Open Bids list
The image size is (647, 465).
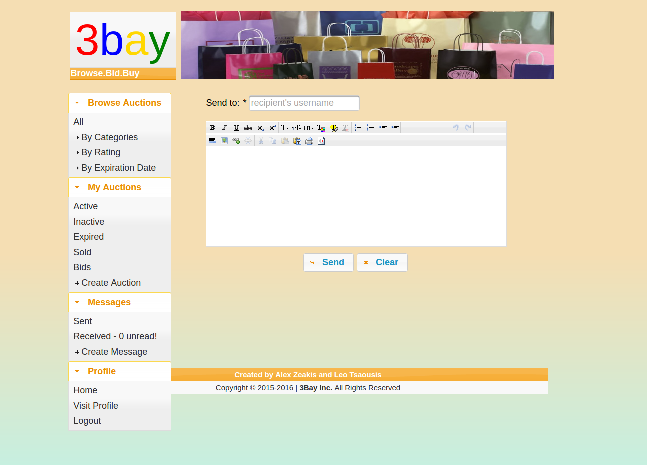82,267
